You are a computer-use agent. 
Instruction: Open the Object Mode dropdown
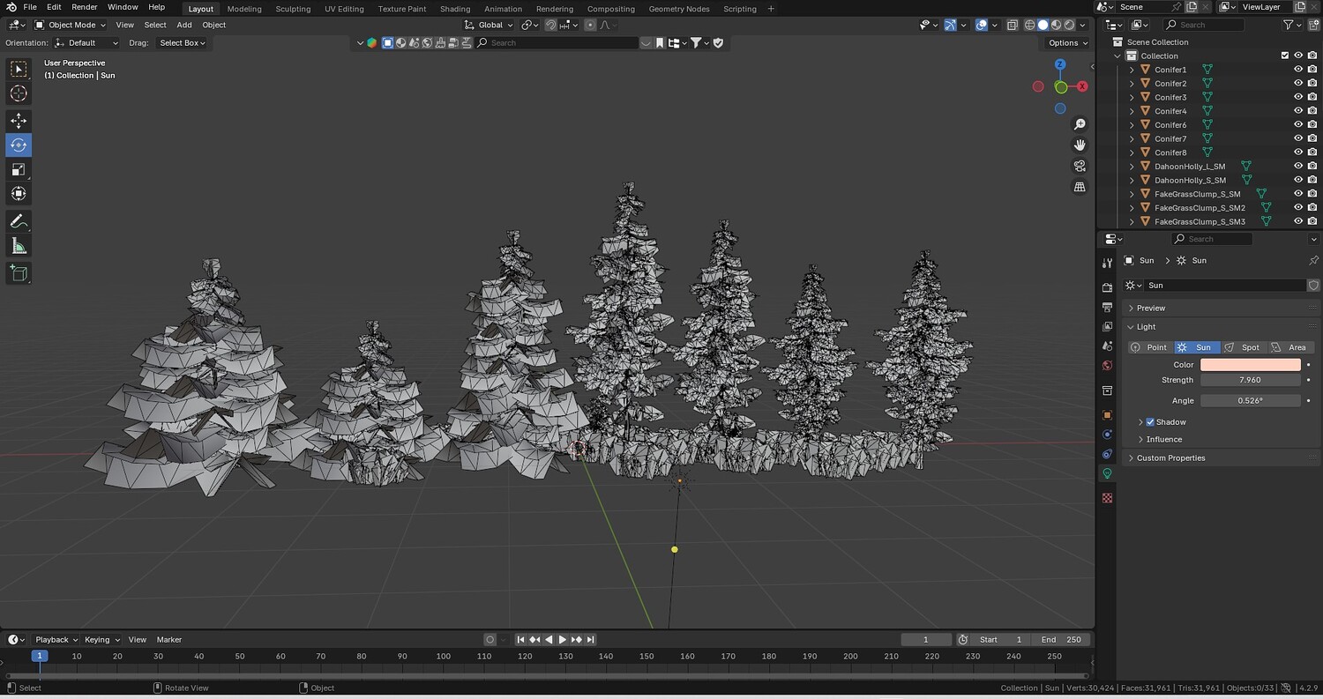pyautogui.click(x=70, y=25)
